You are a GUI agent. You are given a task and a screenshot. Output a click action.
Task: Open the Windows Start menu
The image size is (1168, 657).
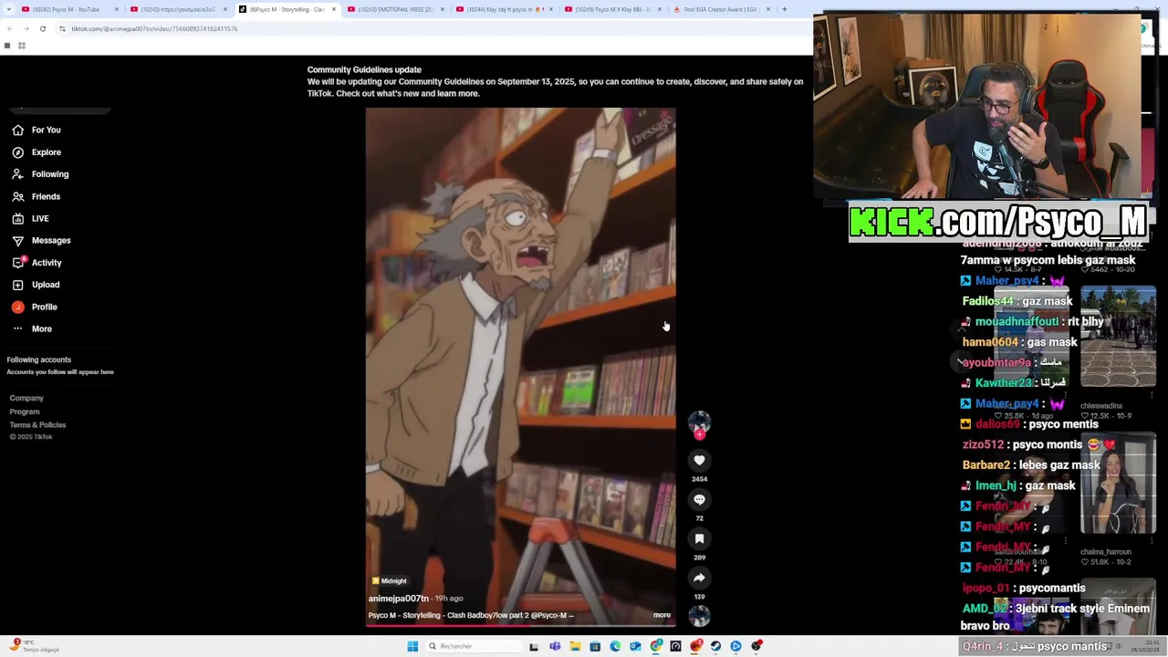(x=412, y=646)
